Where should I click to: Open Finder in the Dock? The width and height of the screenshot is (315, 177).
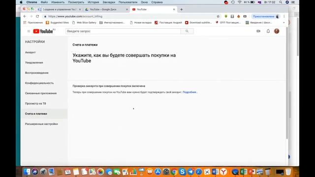click(x=27, y=172)
